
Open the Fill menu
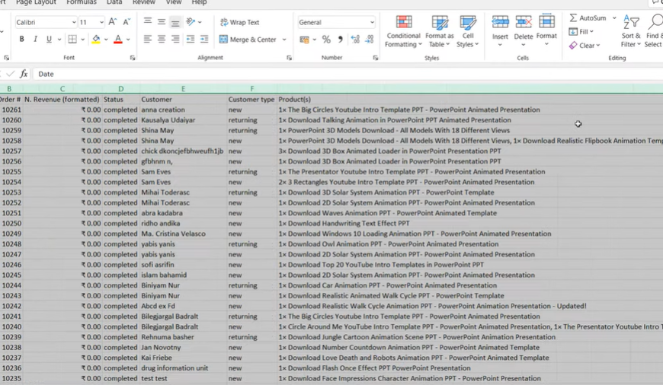pyautogui.click(x=581, y=32)
